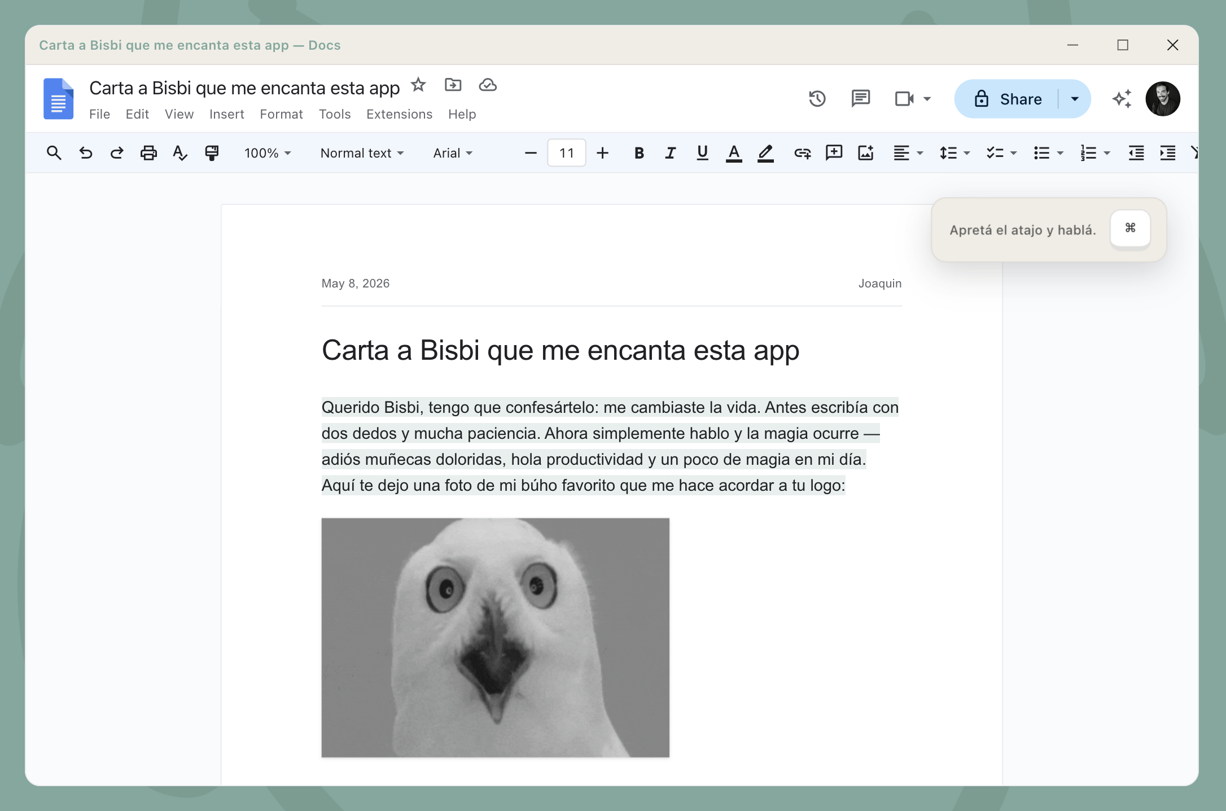Viewport: 1226px width, 811px height.
Task: Increase the paragraph indent
Action: [1168, 153]
